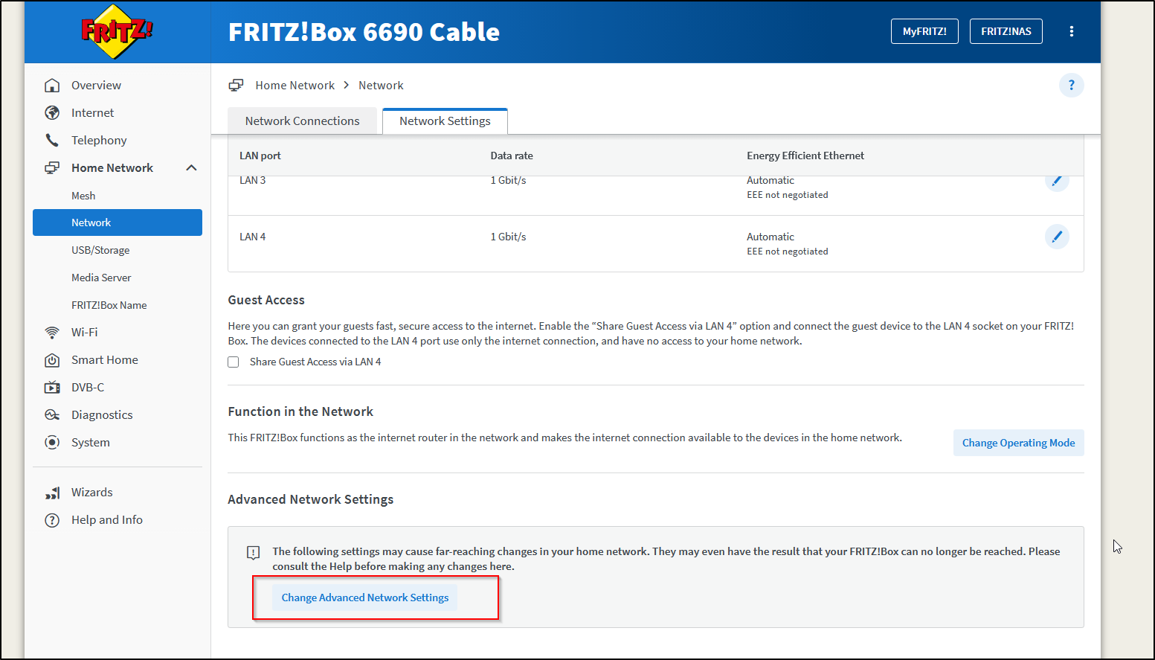Open Internet via the globe icon
1155x660 pixels.
click(x=52, y=113)
